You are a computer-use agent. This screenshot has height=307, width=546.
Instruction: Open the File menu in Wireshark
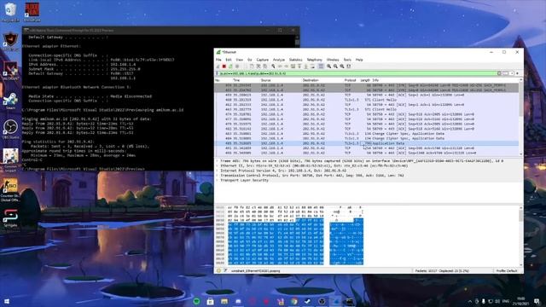point(218,60)
